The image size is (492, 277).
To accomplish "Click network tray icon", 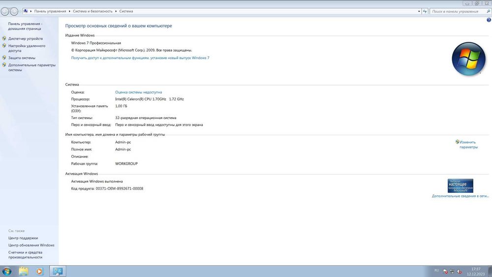I will pyautogui.click(x=452, y=272).
